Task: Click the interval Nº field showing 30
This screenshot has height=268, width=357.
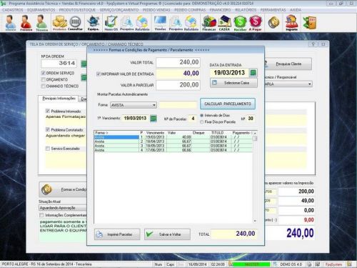Action: pos(251,119)
